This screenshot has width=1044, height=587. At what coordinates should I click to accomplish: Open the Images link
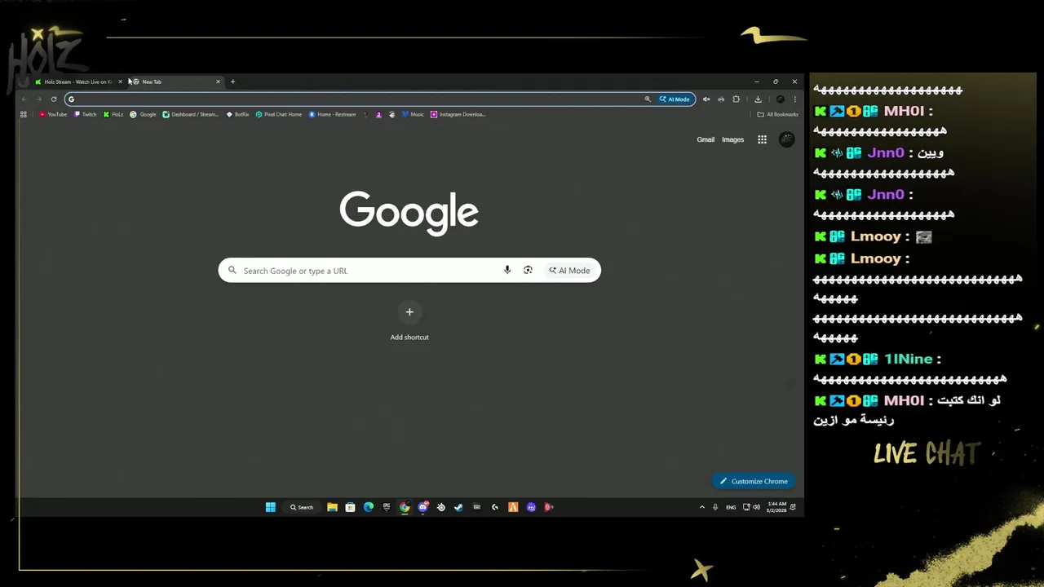coord(732,139)
